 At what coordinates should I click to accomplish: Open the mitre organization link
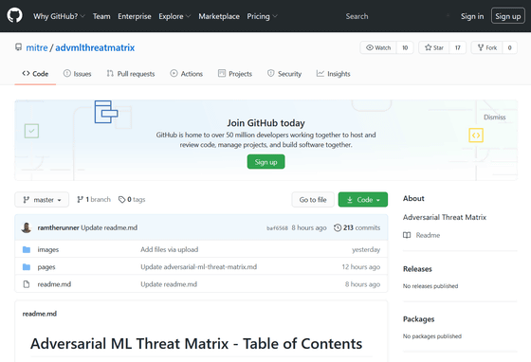tap(37, 47)
